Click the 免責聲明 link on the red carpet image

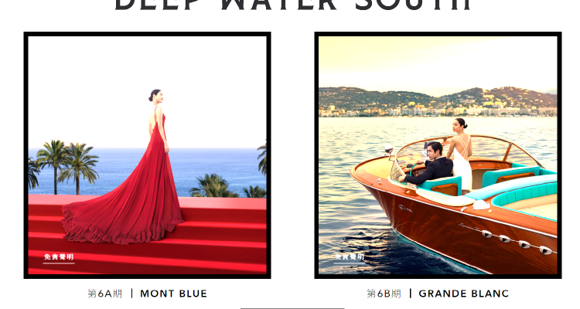coord(59,257)
